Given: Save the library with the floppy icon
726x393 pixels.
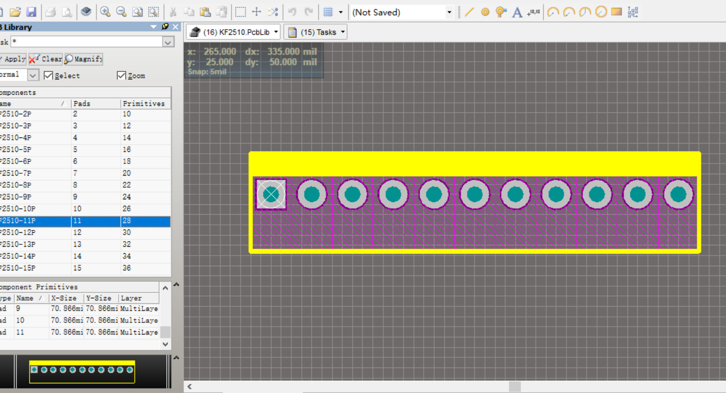Looking at the screenshot, I should (x=31, y=12).
